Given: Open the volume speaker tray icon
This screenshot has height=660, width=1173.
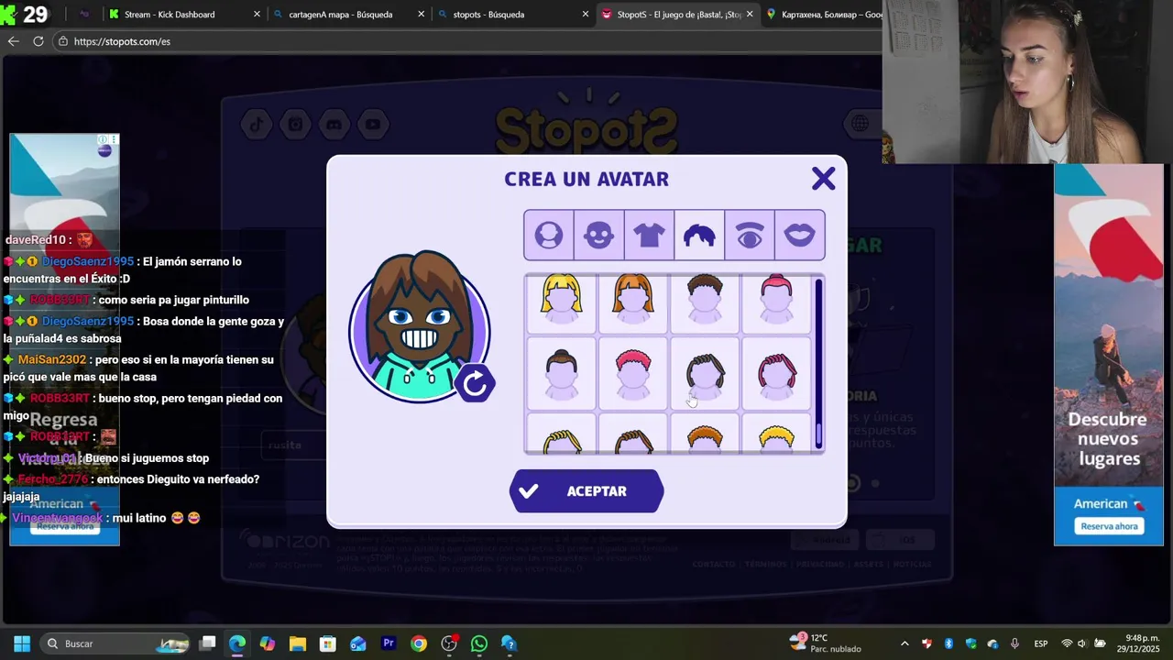Looking at the screenshot, I should [x=1082, y=643].
